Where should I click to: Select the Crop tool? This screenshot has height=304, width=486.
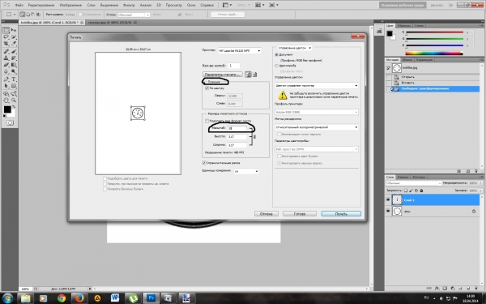(x=6, y=44)
